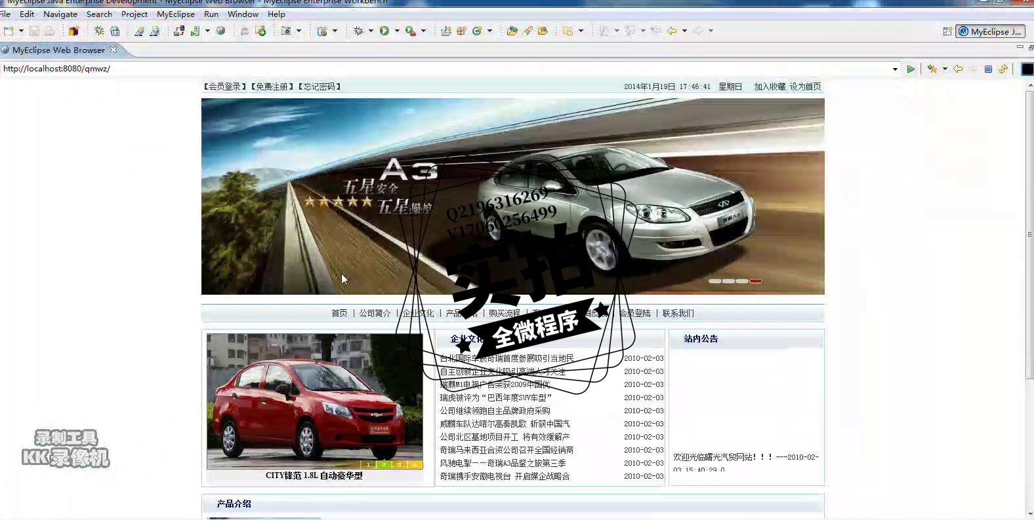Close the MyEclipse Web Browser tab
This screenshot has width=1034, height=520.
114,50
